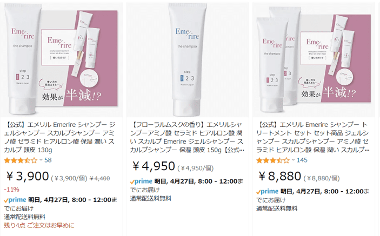Click the ¥3,900 price
This screenshot has width=380, height=236.
(28, 176)
